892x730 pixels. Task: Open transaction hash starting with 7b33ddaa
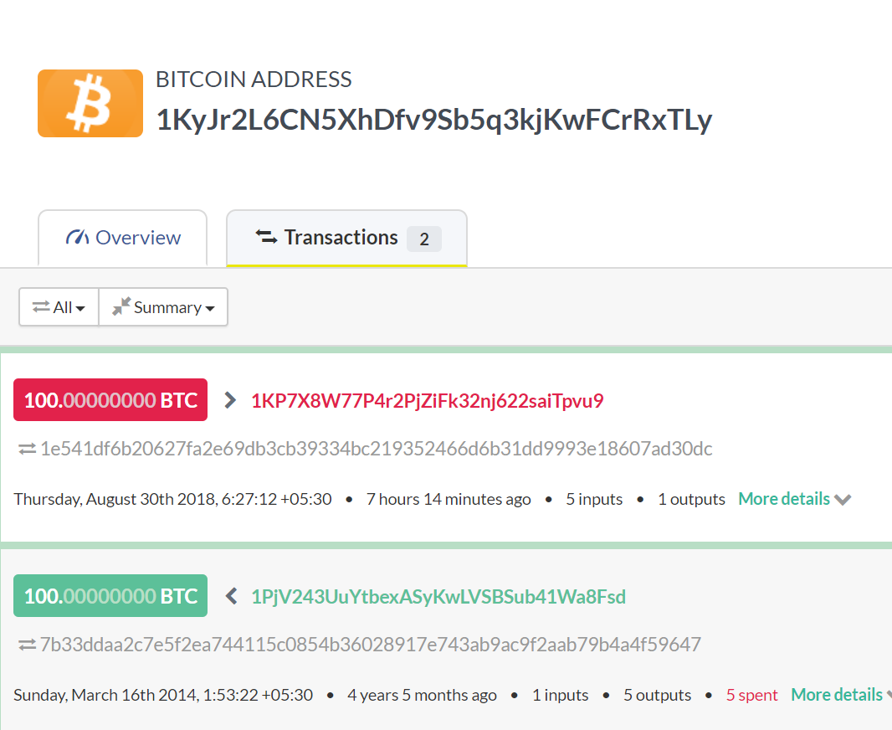coord(371,645)
